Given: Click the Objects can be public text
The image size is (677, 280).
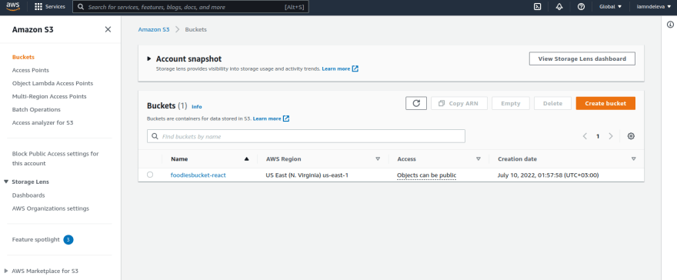Looking at the screenshot, I should pyautogui.click(x=426, y=175).
